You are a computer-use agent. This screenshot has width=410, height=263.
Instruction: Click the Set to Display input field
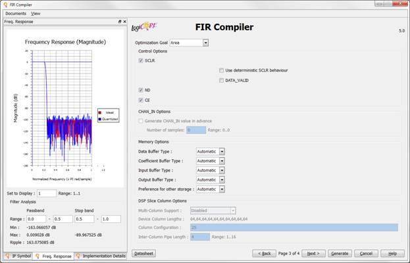[x=47, y=193]
